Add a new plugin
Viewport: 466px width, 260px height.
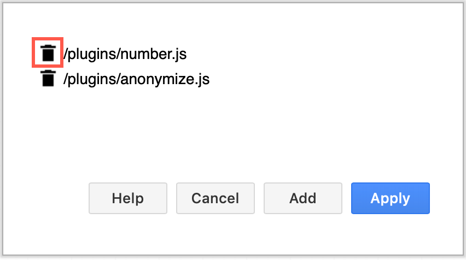click(x=302, y=198)
